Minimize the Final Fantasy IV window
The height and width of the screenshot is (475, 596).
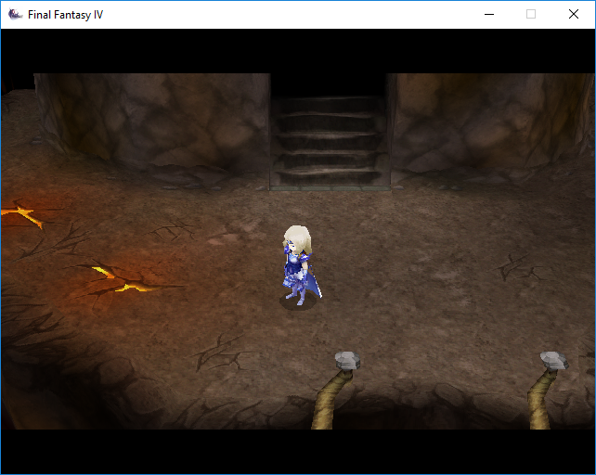(x=489, y=15)
